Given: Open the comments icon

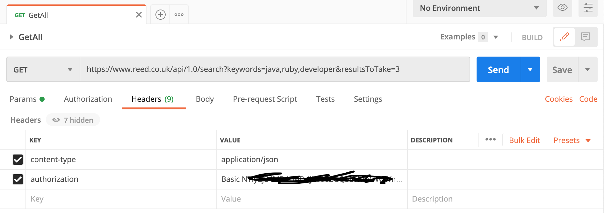Looking at the screenshot, I should (586, 37).
